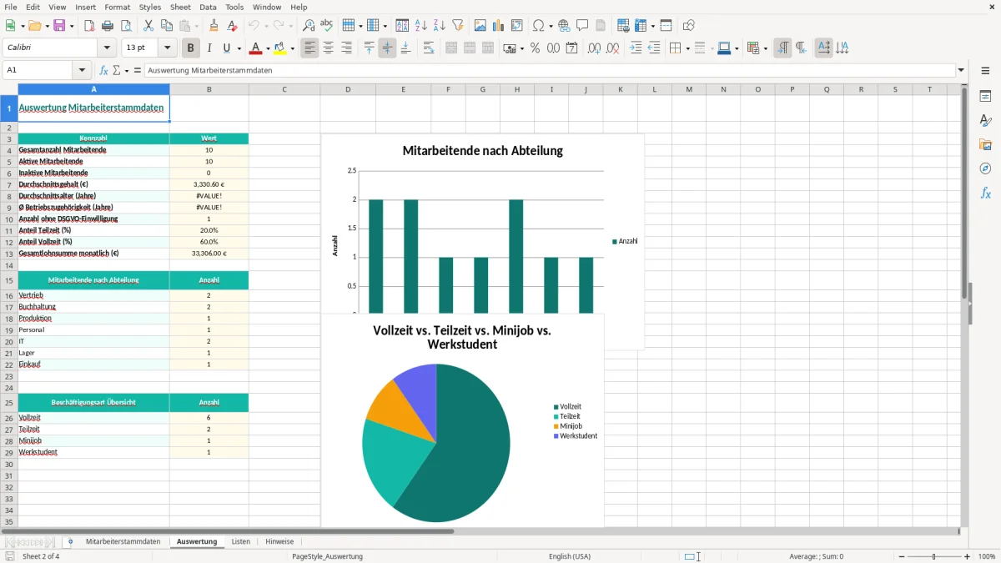Open the Styles menu
Image resolution: width=1001 pixels, height=563 pixels.
point(150,7)
